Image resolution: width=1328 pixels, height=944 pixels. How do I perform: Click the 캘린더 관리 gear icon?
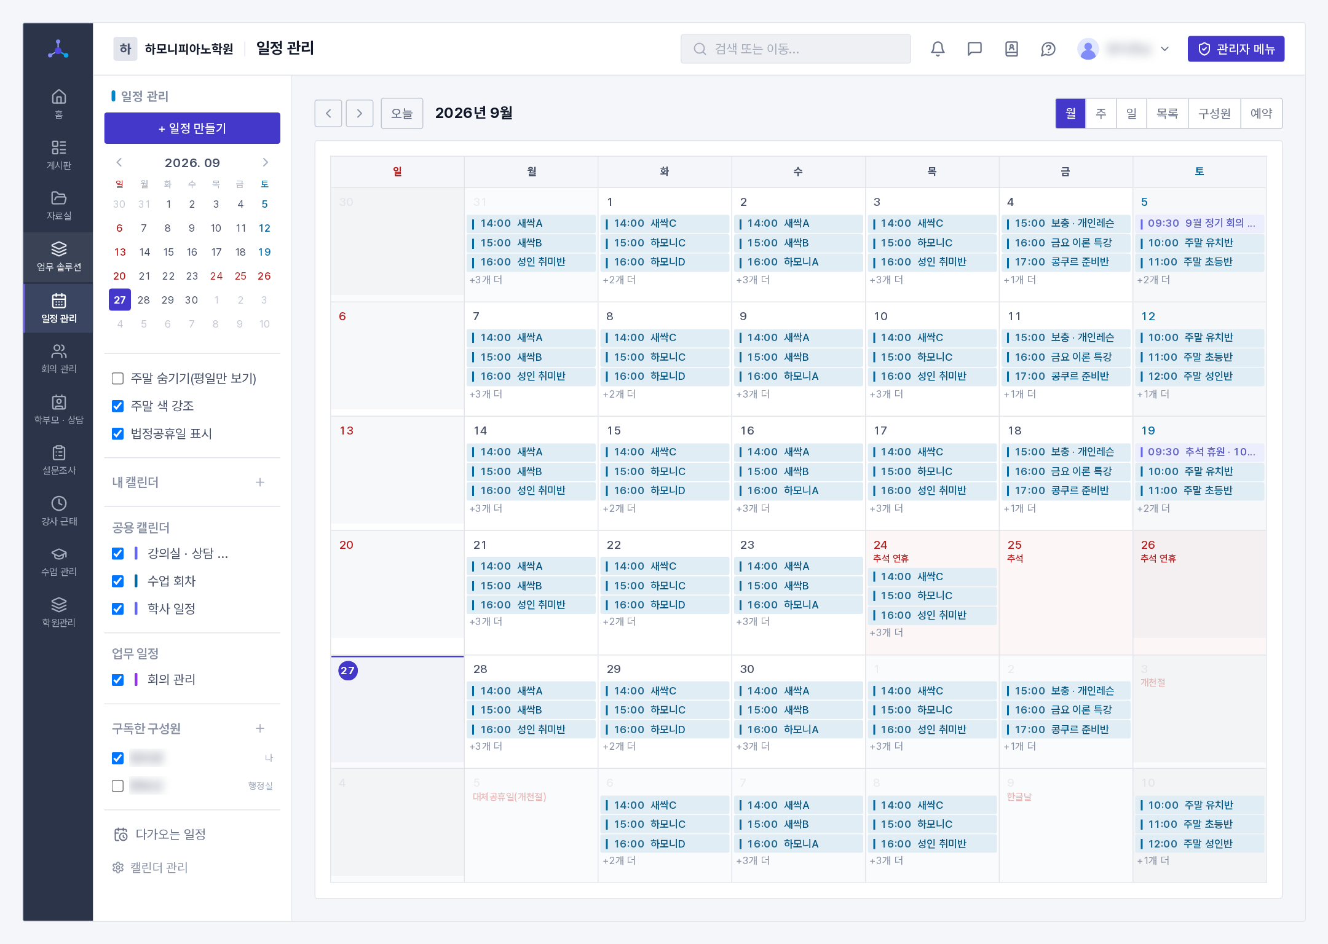pos(118,867)
